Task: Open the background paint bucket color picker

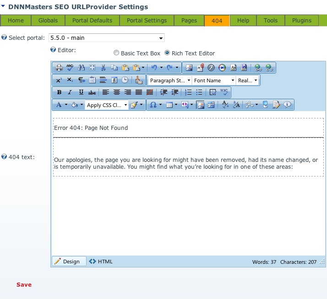Action: click(x=75, y=105)
